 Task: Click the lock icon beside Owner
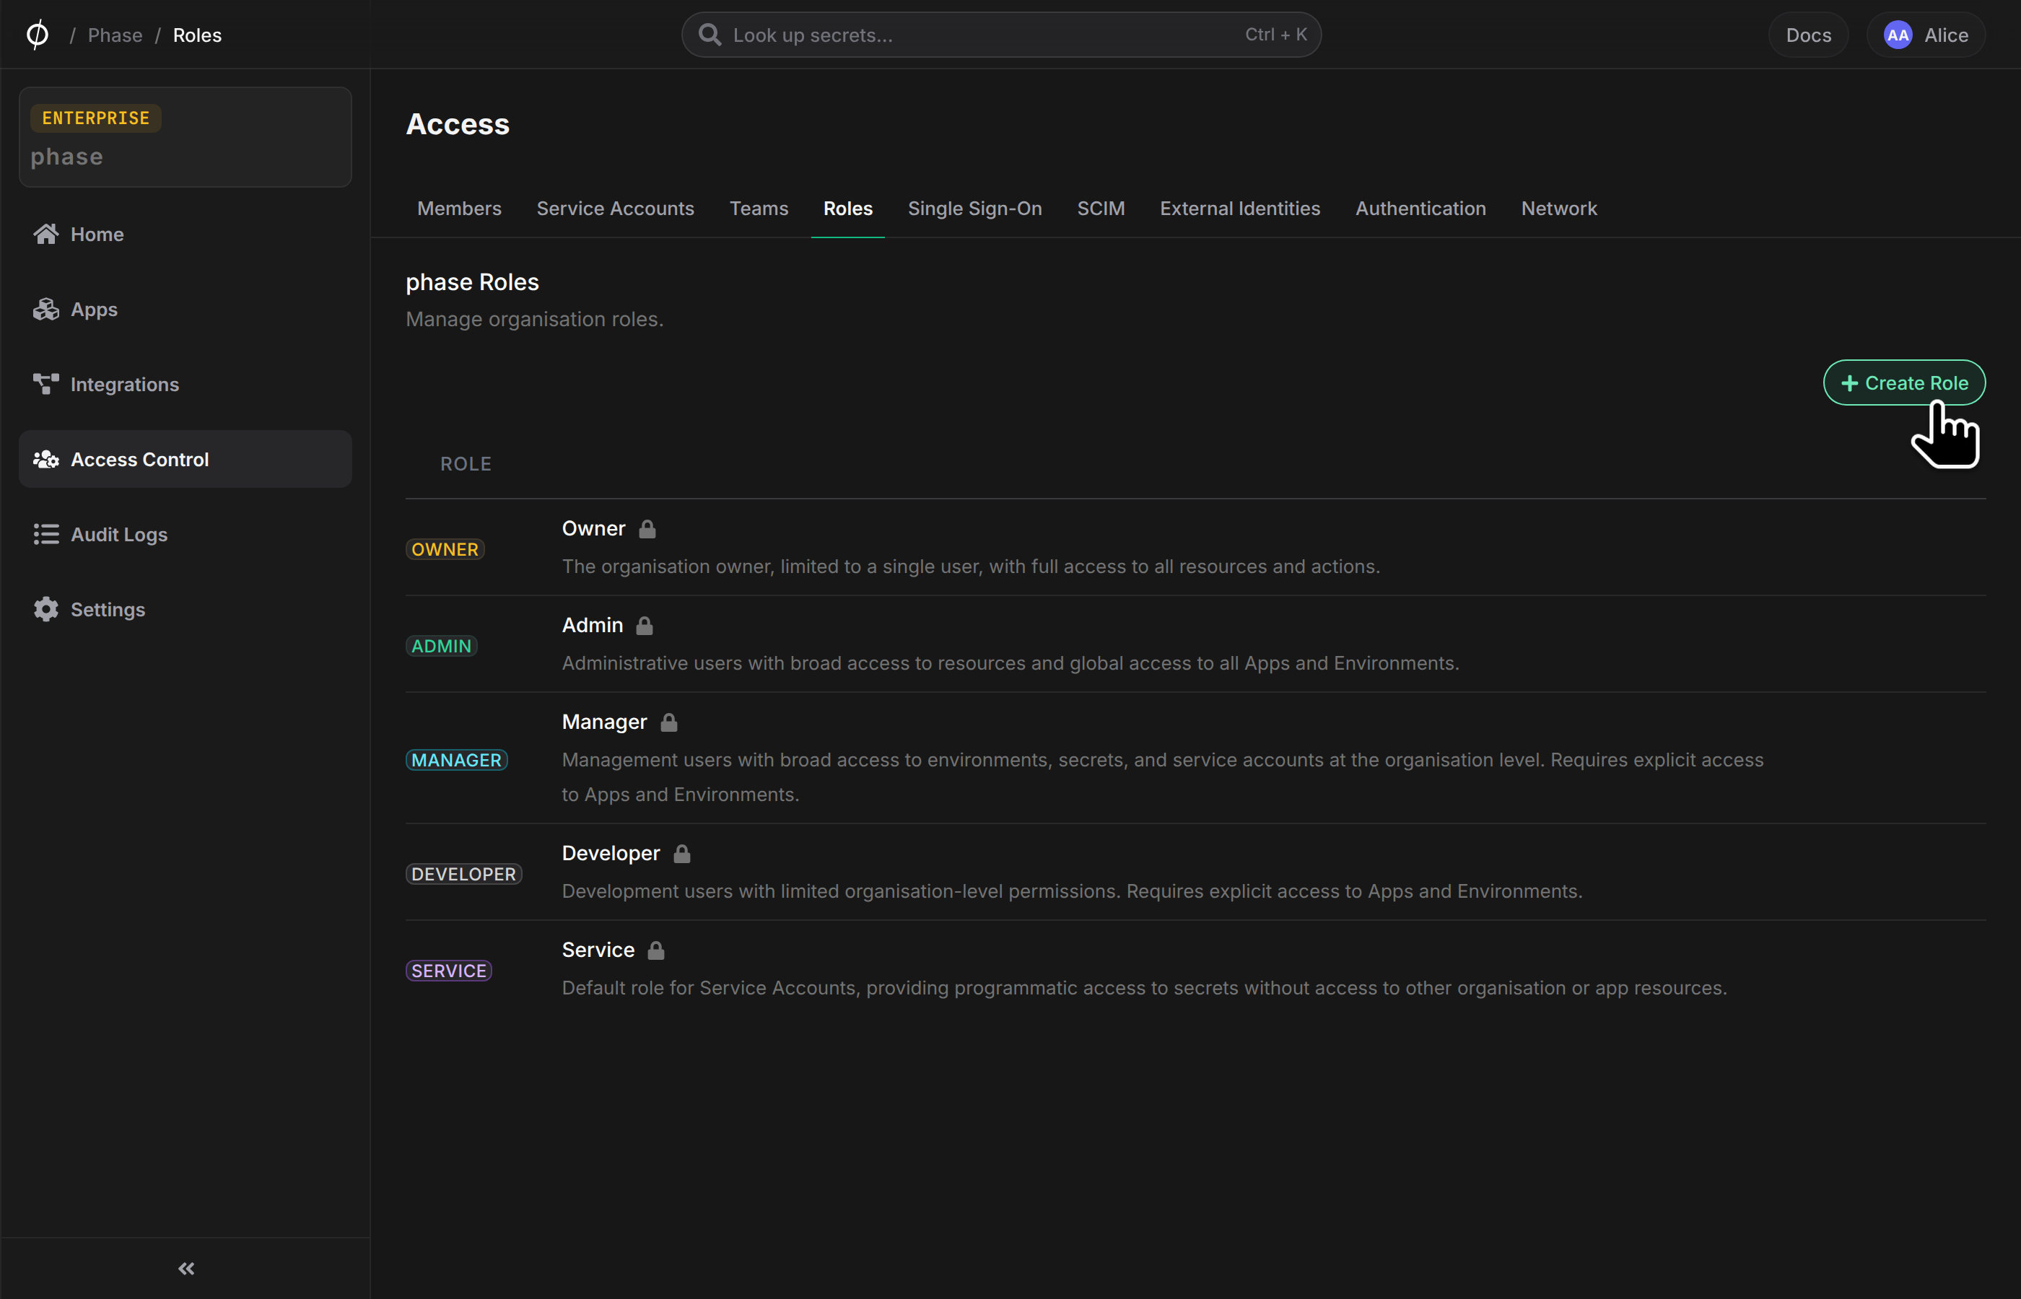[x=647, y=529]
